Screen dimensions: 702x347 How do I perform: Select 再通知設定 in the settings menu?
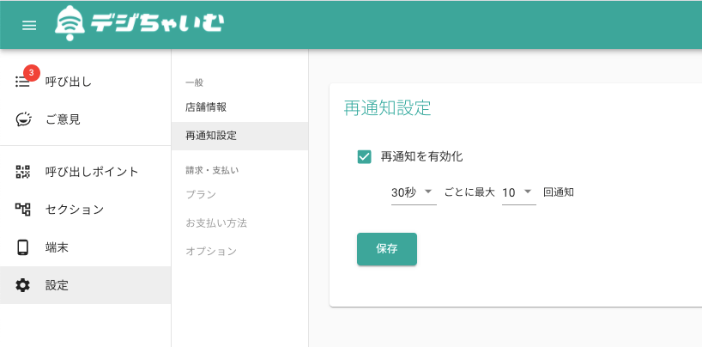click(239, 136)
